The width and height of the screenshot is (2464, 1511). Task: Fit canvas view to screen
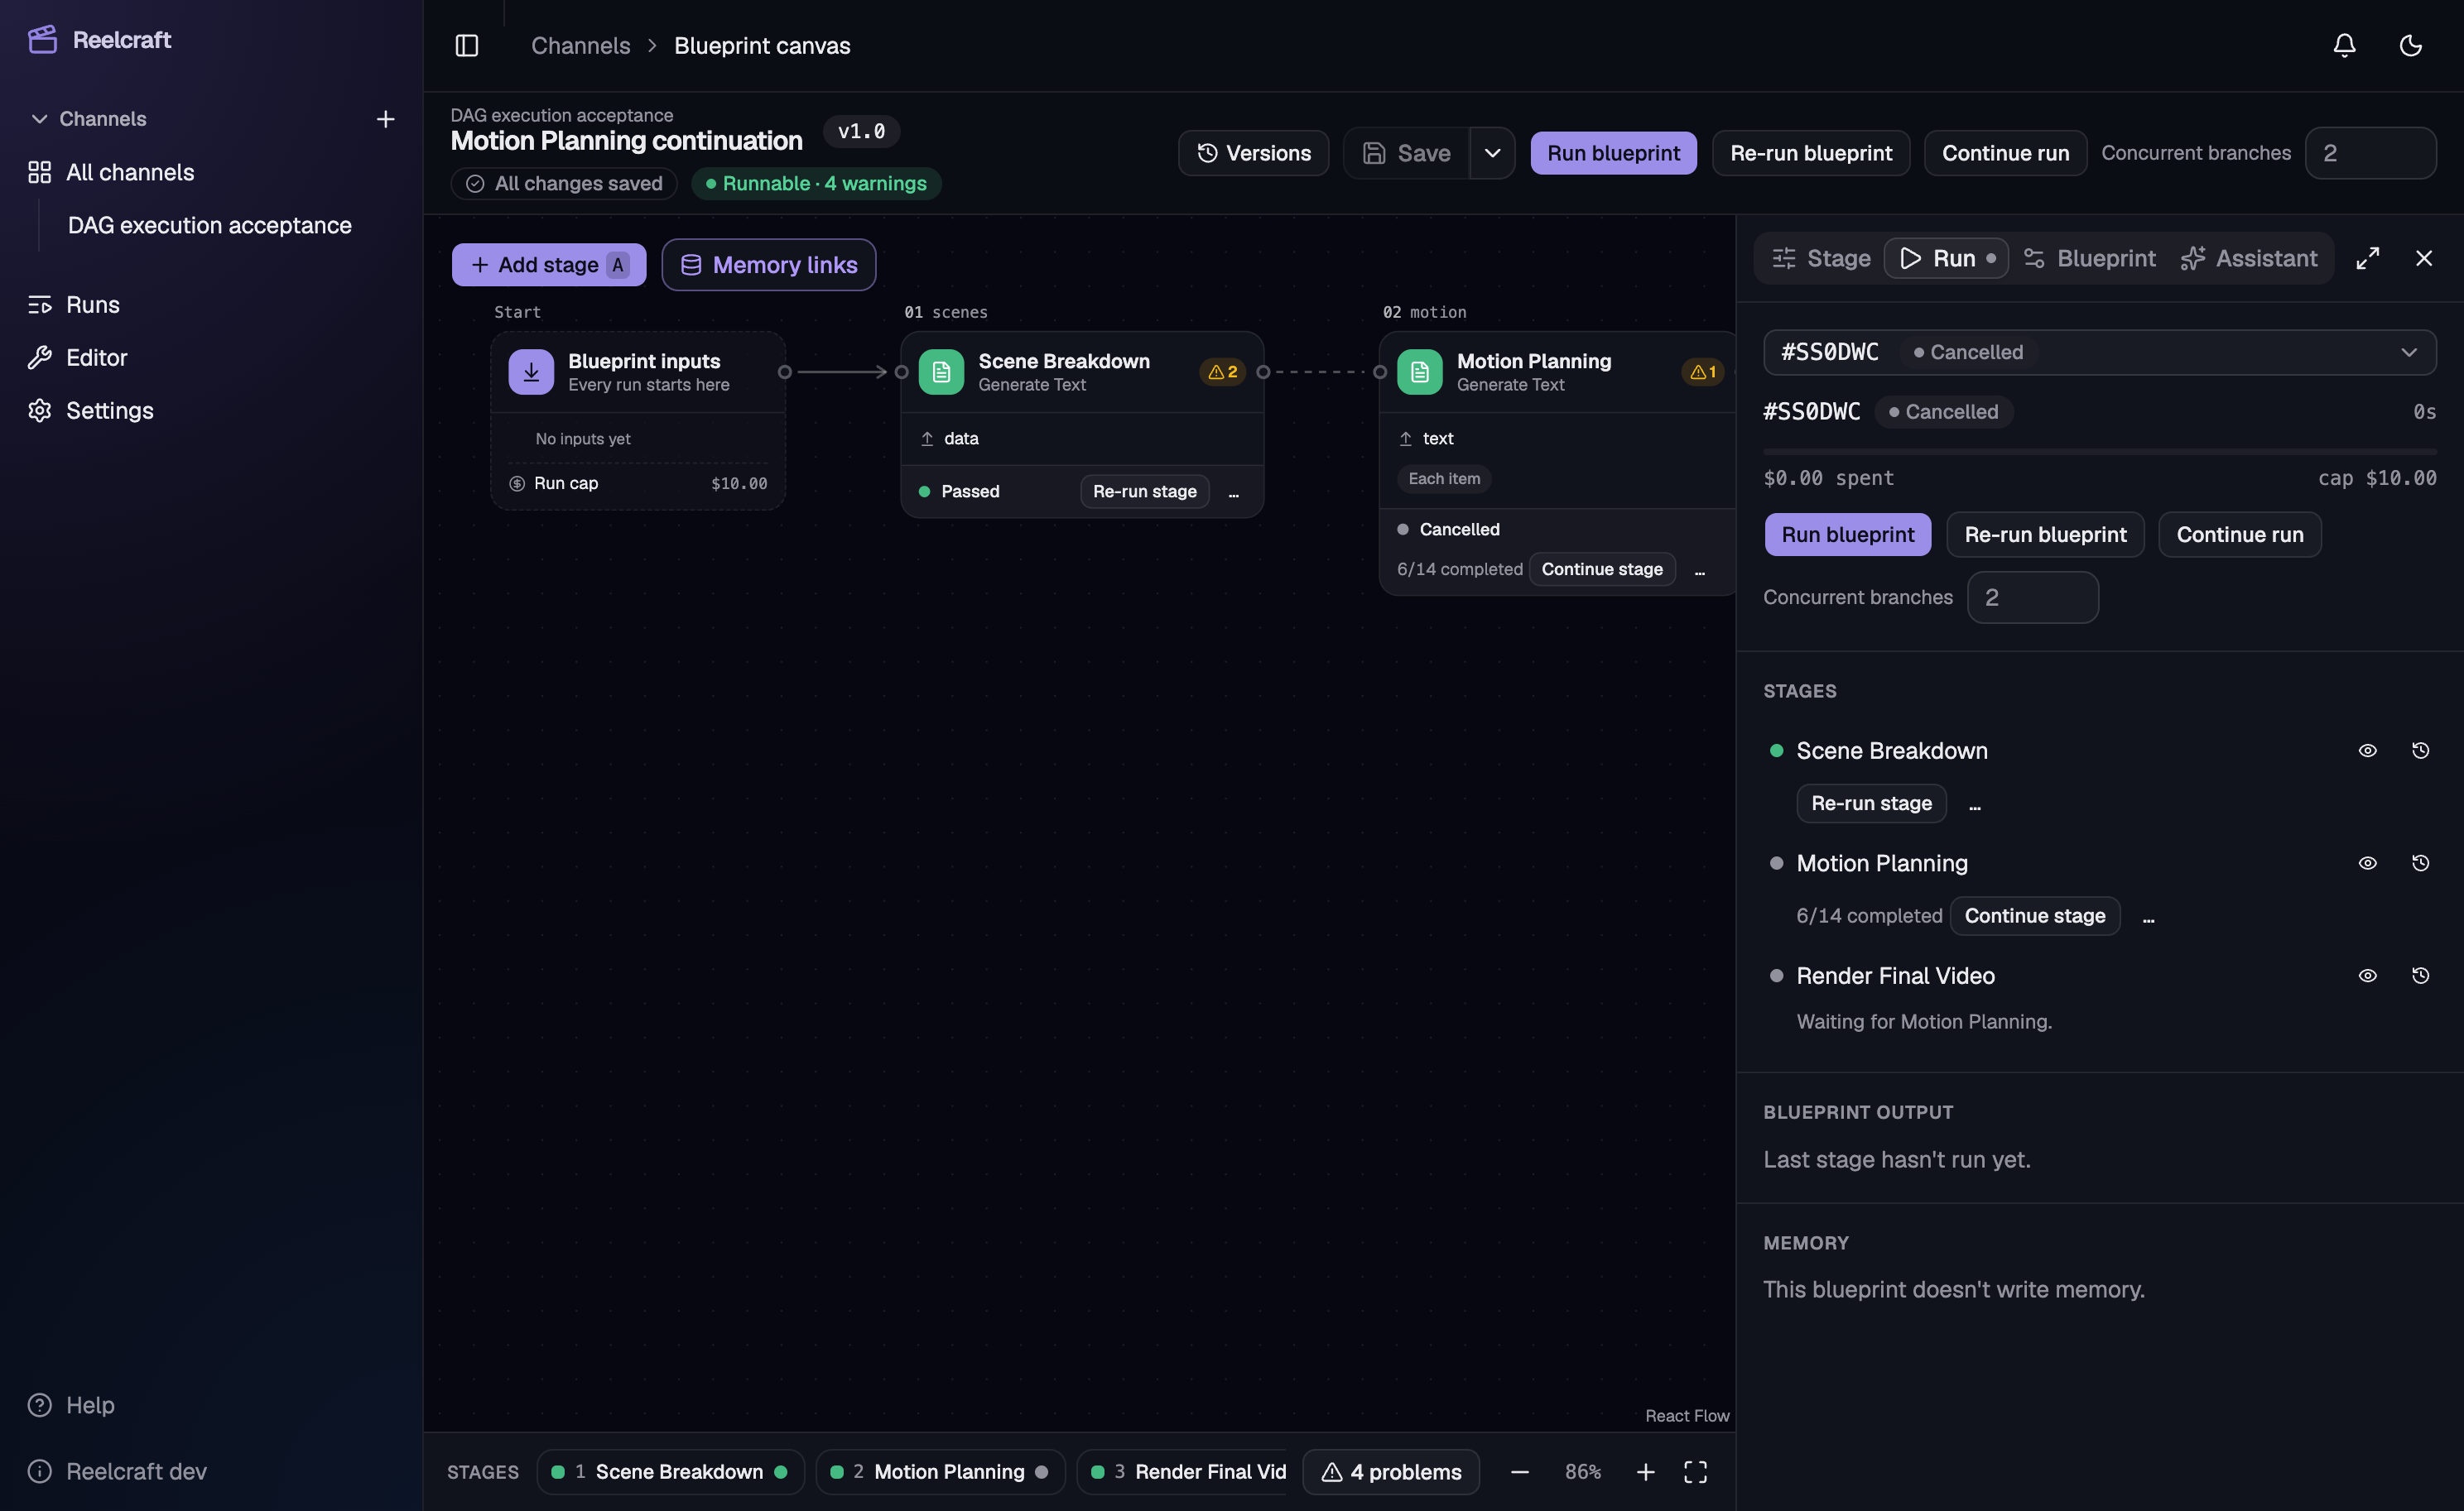coord(1695,1472)
